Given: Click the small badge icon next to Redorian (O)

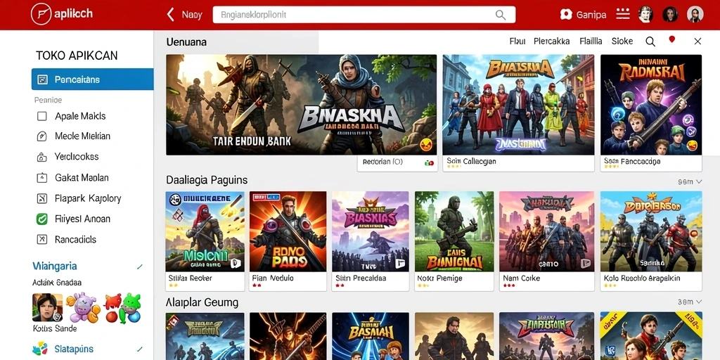Looking at the screenshot, I should [x=430, y=162].
